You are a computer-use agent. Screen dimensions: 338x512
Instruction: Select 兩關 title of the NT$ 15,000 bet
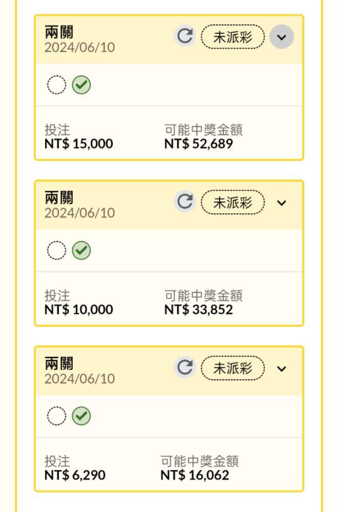59,32
